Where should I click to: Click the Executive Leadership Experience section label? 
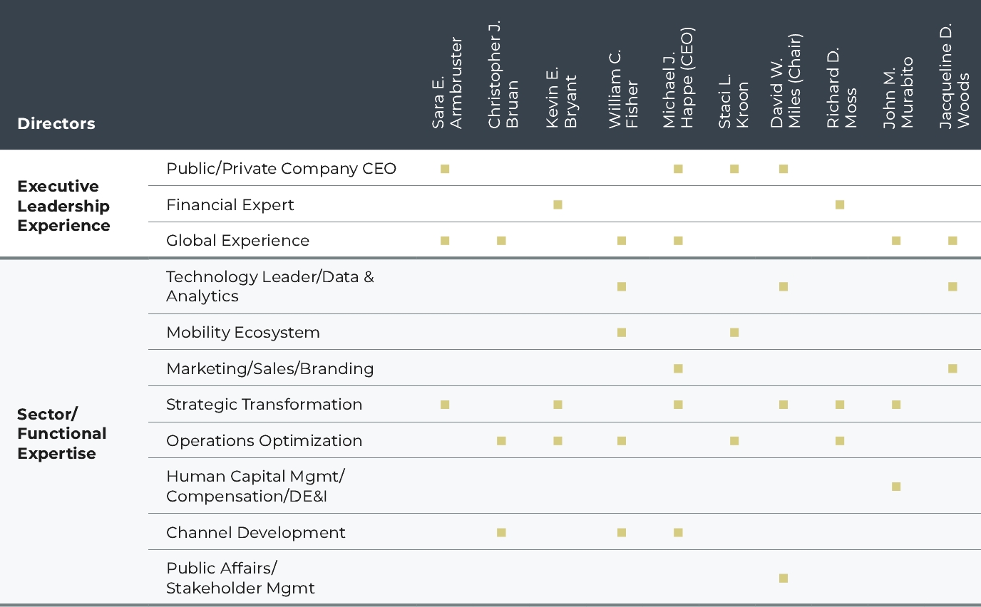(63, 206)
